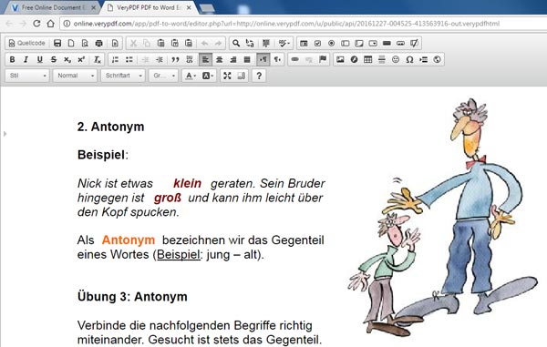547x347 pixels.
Task: Save the document with the floppy disk icon
Action: tap(57, 43)
